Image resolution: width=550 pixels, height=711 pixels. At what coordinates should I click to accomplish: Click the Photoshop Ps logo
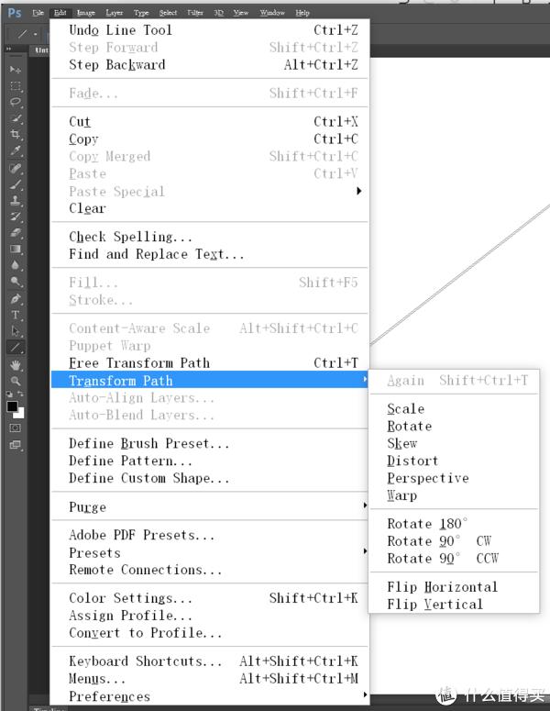coord(15,13)
